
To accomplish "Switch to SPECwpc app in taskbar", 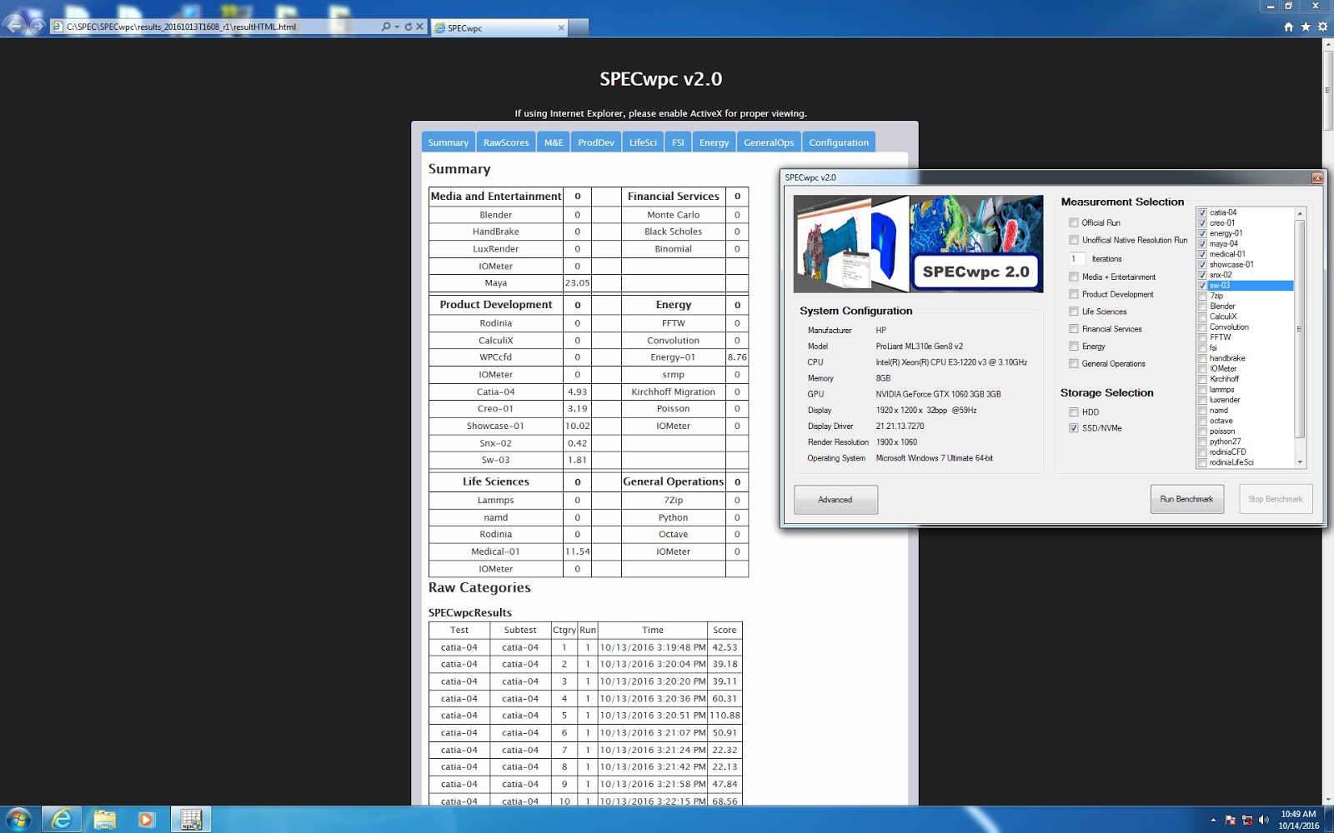I will coord(191,820).
